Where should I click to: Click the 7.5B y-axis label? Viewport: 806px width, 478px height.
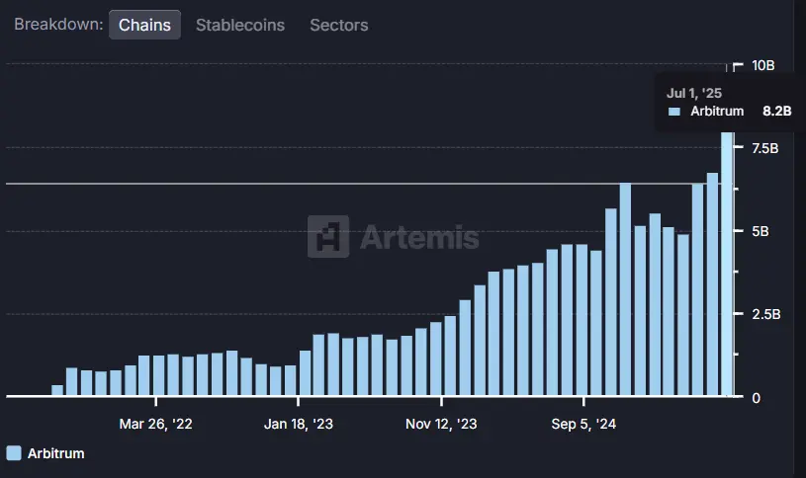[764, 148]
